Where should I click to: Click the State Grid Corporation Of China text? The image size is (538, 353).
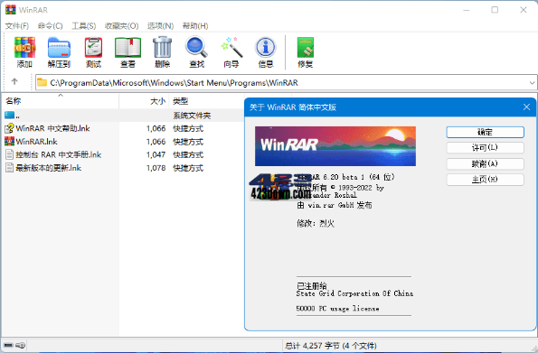pos(354,293)
